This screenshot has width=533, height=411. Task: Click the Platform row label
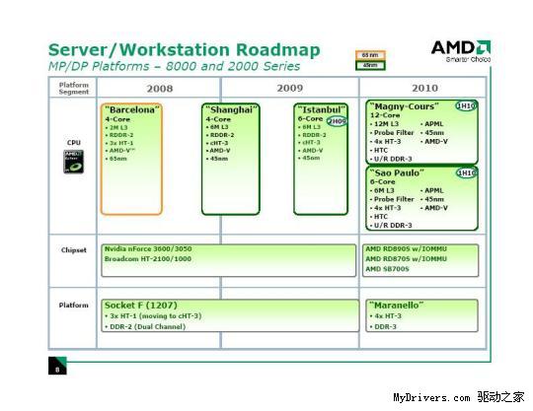tap(73, 306)
